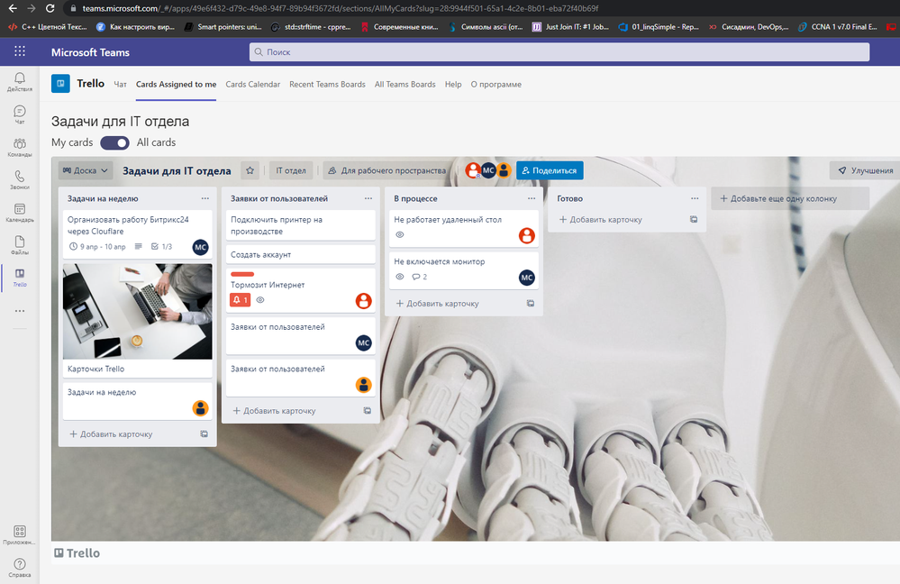The width and height of the screenshot is (900, 584).
Task: Click red label on Тормозит Интернет card
Action: (x=242, y=274)
